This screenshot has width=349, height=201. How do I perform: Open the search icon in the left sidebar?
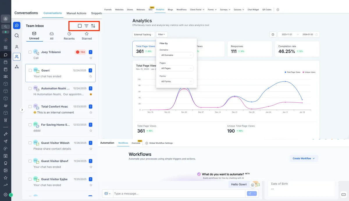click(x=17, y=36)
